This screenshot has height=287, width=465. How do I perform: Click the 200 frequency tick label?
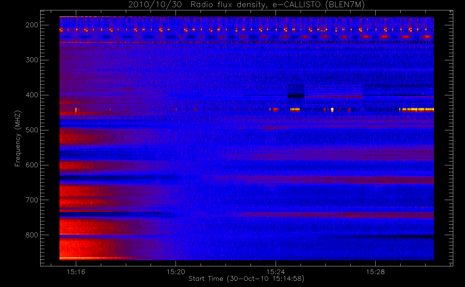coord(32,25)
